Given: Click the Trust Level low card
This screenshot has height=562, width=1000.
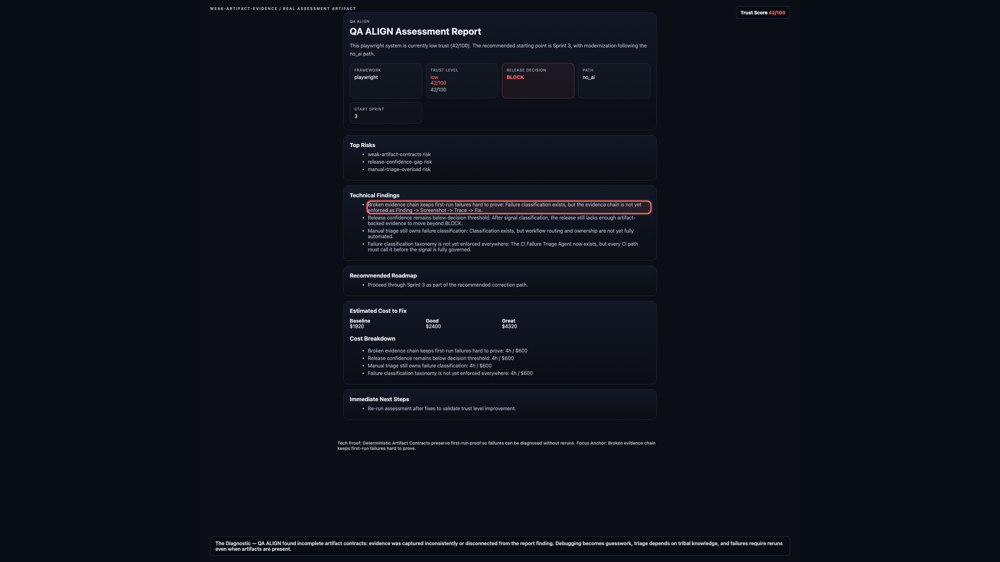Looking at the screenshot, I should [462, 81].
